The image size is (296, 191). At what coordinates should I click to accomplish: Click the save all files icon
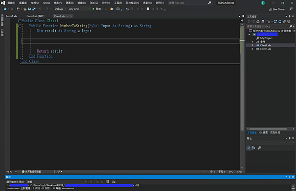click(x=34, y=9)
